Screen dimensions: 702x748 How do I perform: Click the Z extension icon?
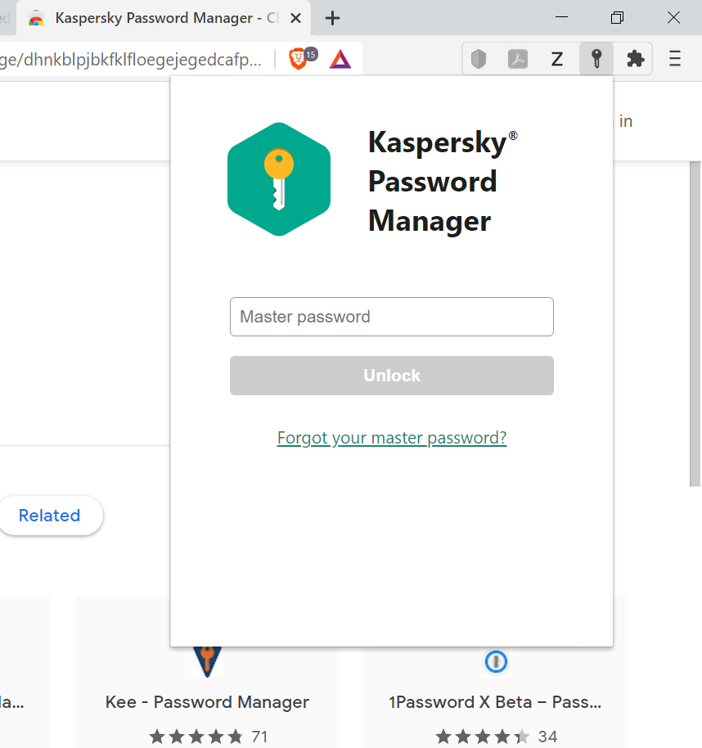556,59
